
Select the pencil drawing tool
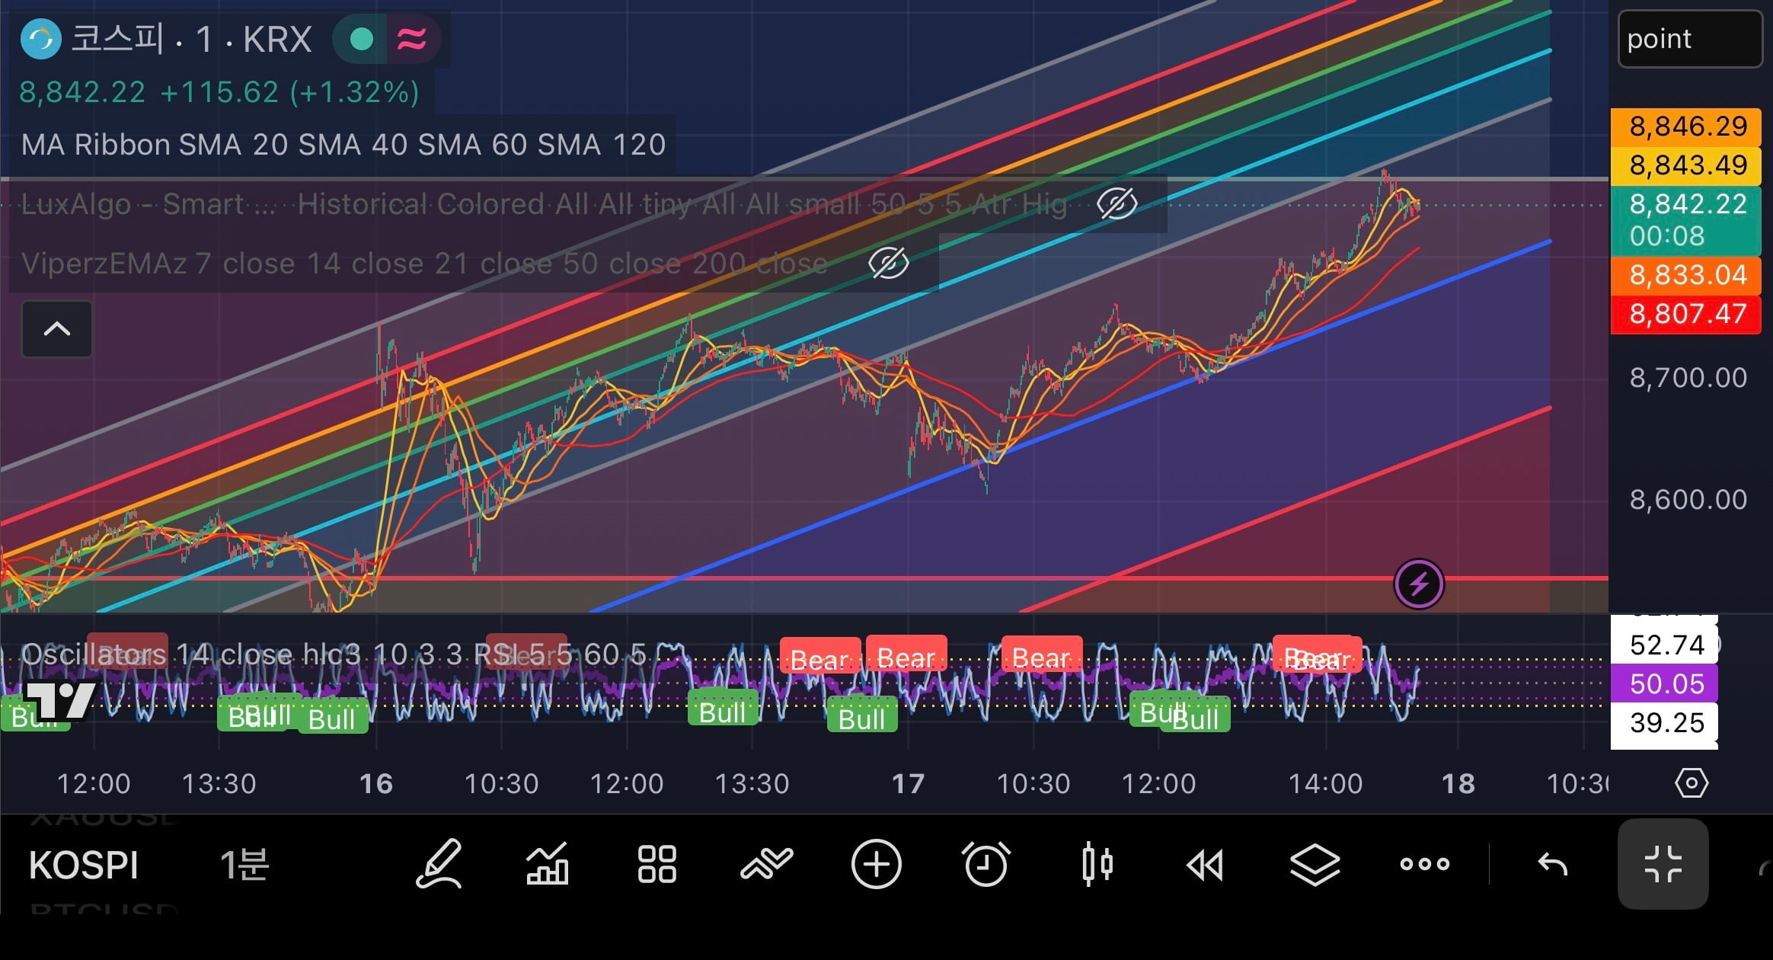coord(439,864)
